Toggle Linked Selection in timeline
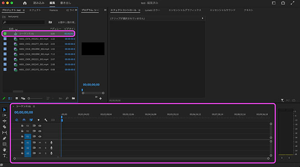 tap(31, 120)
